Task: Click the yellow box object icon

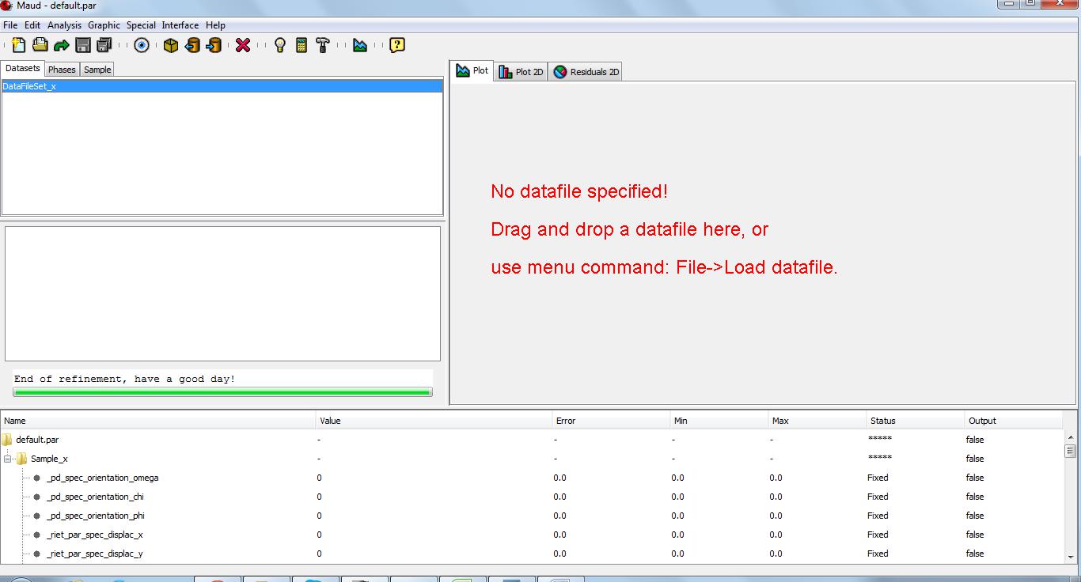Action: pyautogui.click(x=171, y=45)
